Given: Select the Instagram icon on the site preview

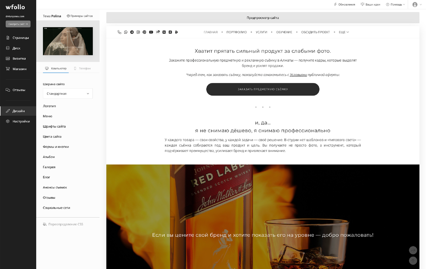Looking at the screenshot, I should pyautogui.click(x=138, y=32).
